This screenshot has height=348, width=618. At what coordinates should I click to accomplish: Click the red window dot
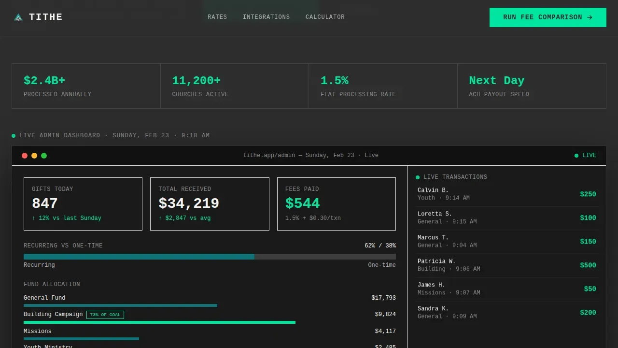25,156
